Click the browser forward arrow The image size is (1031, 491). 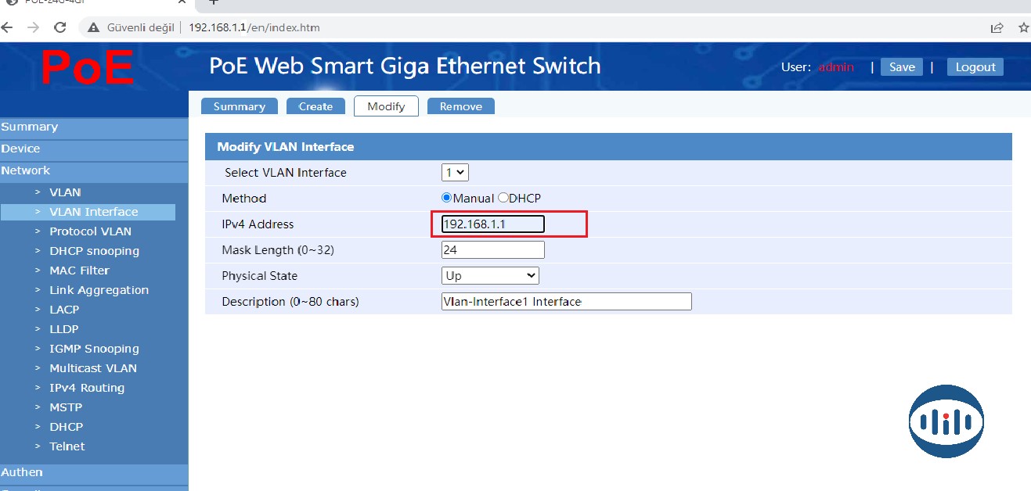33,27
